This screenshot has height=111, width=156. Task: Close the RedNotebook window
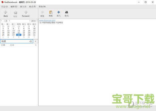tap(153, 2)
